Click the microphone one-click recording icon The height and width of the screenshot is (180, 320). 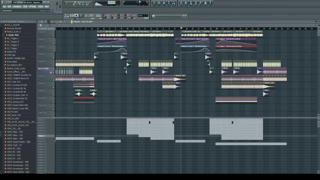pos(200,3)
